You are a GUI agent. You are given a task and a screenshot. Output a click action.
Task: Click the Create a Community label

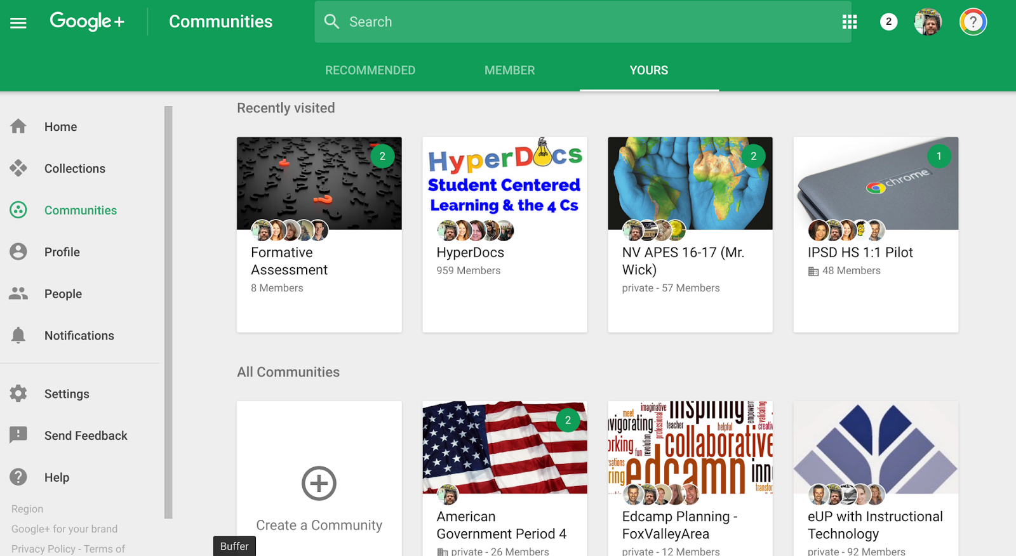(319, 525)
